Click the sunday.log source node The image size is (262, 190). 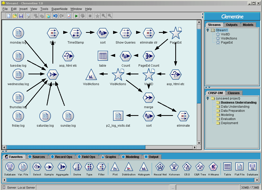(68, 116)
